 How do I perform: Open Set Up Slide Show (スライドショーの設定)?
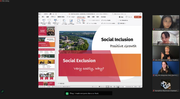coord(65,22)
